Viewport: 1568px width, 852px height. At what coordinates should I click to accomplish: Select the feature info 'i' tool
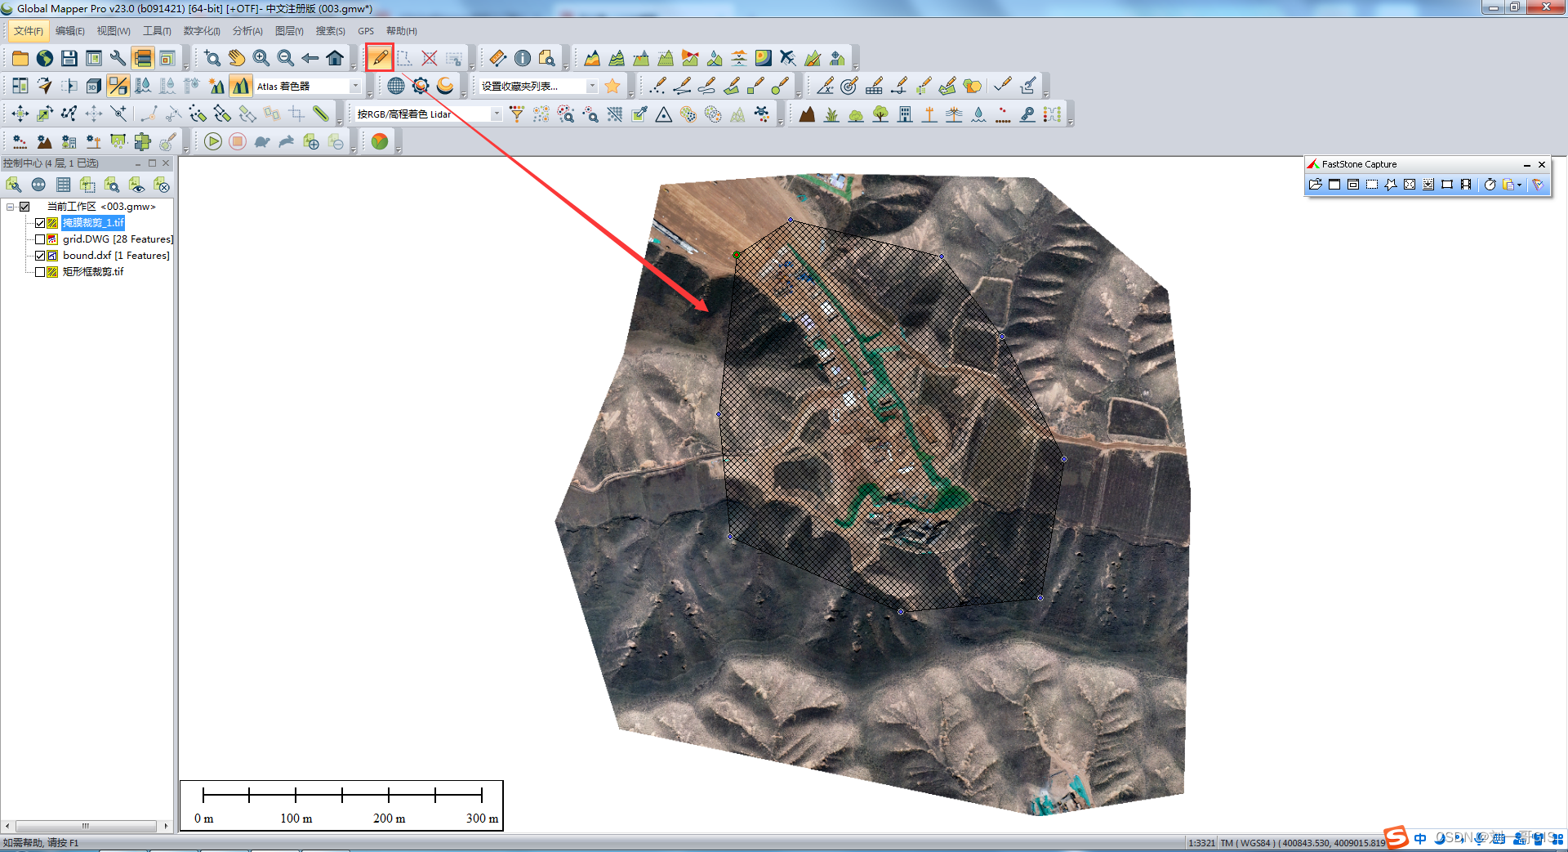click(x=523, y=58)
